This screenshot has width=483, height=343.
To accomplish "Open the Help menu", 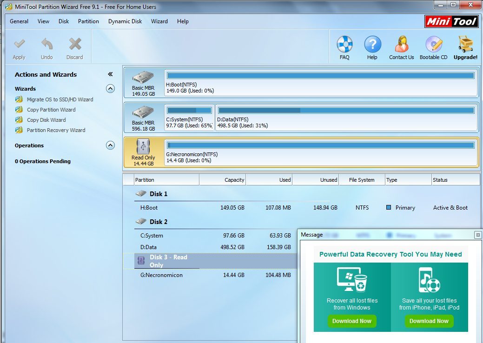I will pyautogui.click(x=183, y=21).
